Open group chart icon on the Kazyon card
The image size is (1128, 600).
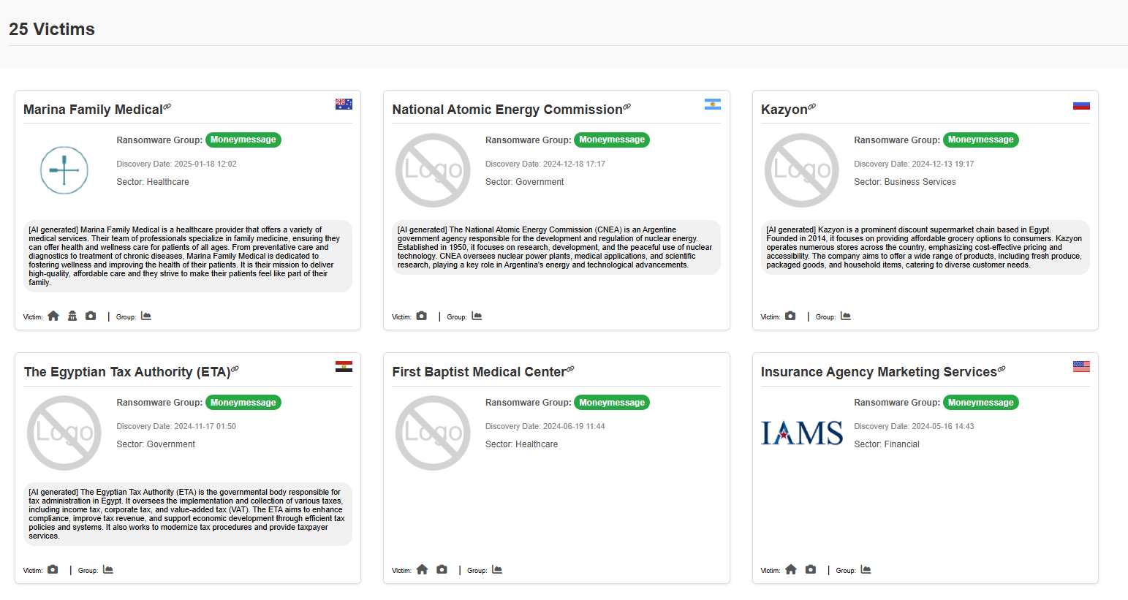tap(846, 316)
